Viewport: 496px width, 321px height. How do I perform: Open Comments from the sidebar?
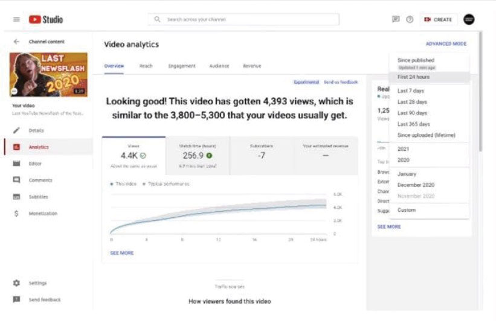click(x=40, y=180)
